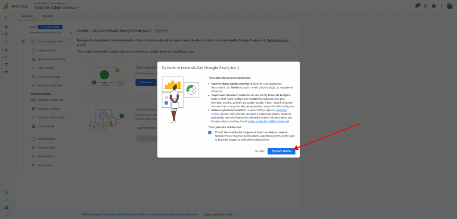Open the search icon in left sidebar
The width and height of the screenshot is (457, 219).
(x=6, y=18)
